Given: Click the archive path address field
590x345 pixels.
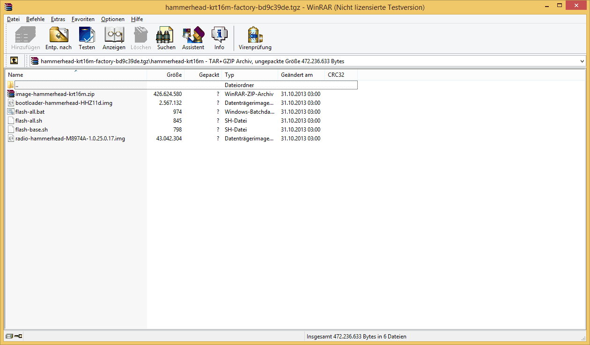Looking at the screenshot, I should click(307, 61).
